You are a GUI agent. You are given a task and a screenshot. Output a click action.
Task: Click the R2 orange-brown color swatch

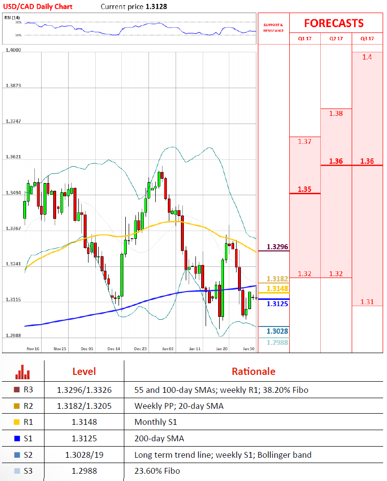(x=17, y=406)
